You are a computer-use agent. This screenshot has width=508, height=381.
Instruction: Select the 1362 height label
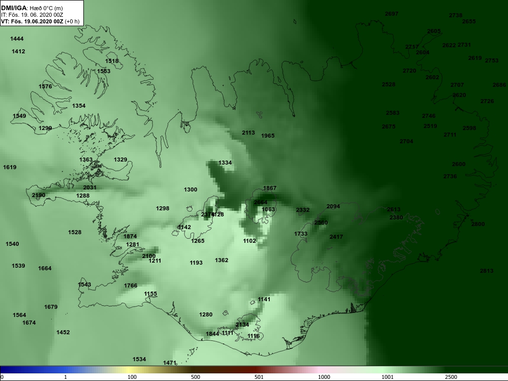point(221,260)
